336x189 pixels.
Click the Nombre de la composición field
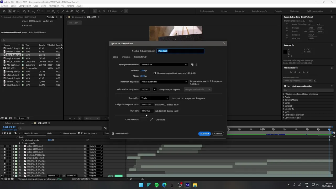tap(180, 51)
